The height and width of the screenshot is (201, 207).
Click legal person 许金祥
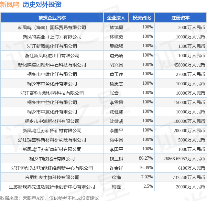pos(116,168)
